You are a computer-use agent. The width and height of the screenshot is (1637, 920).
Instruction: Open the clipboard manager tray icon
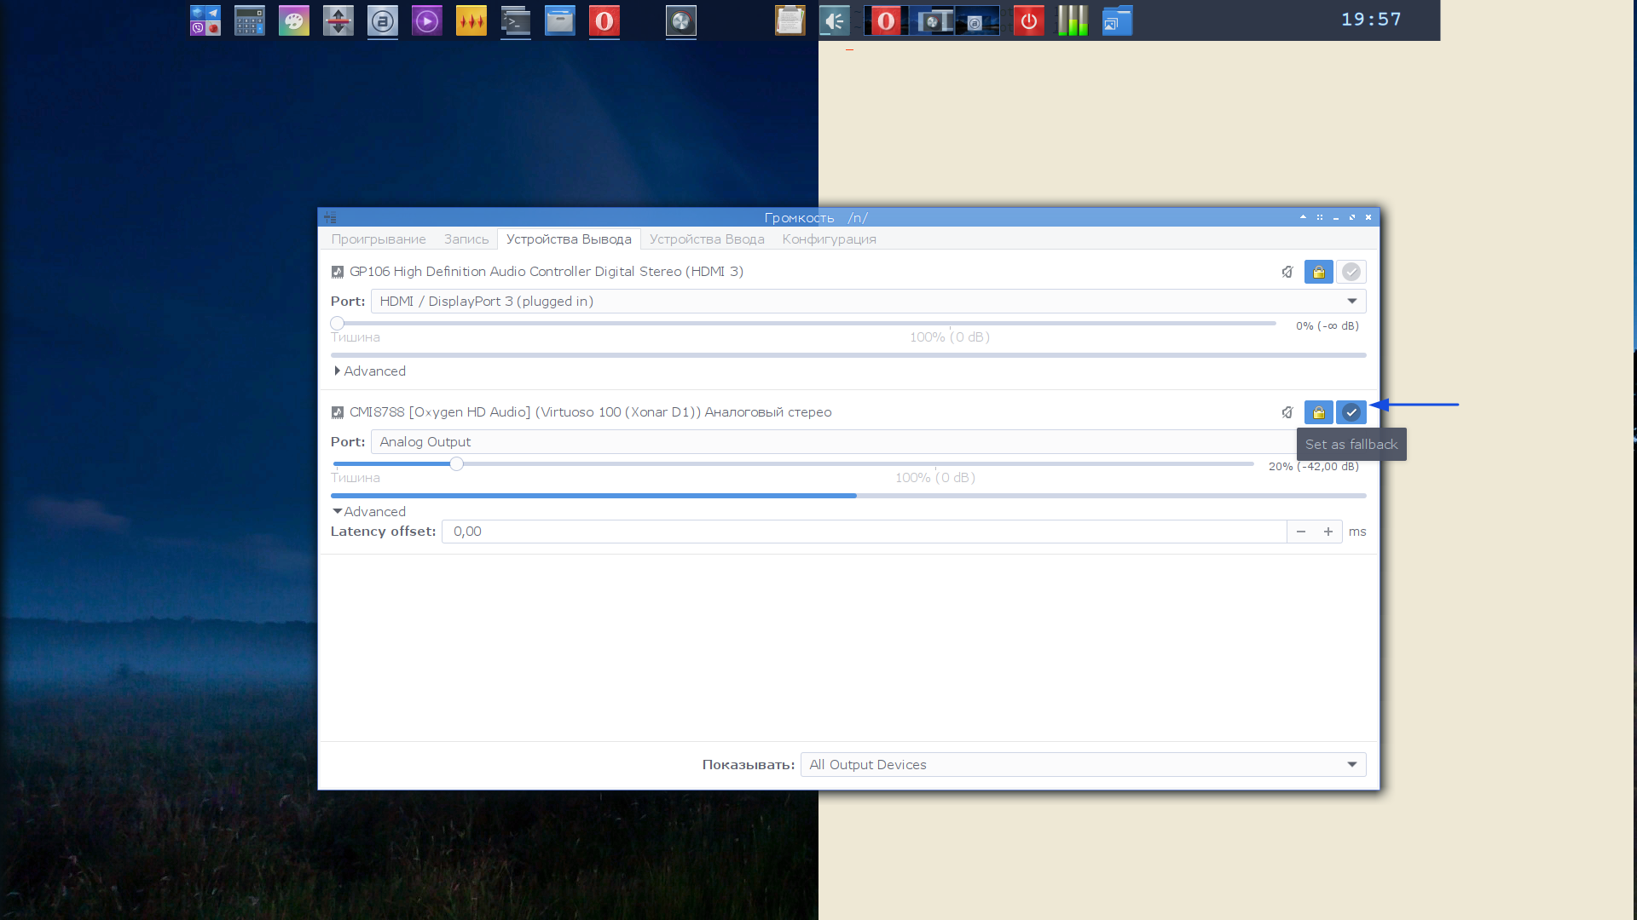790,20
